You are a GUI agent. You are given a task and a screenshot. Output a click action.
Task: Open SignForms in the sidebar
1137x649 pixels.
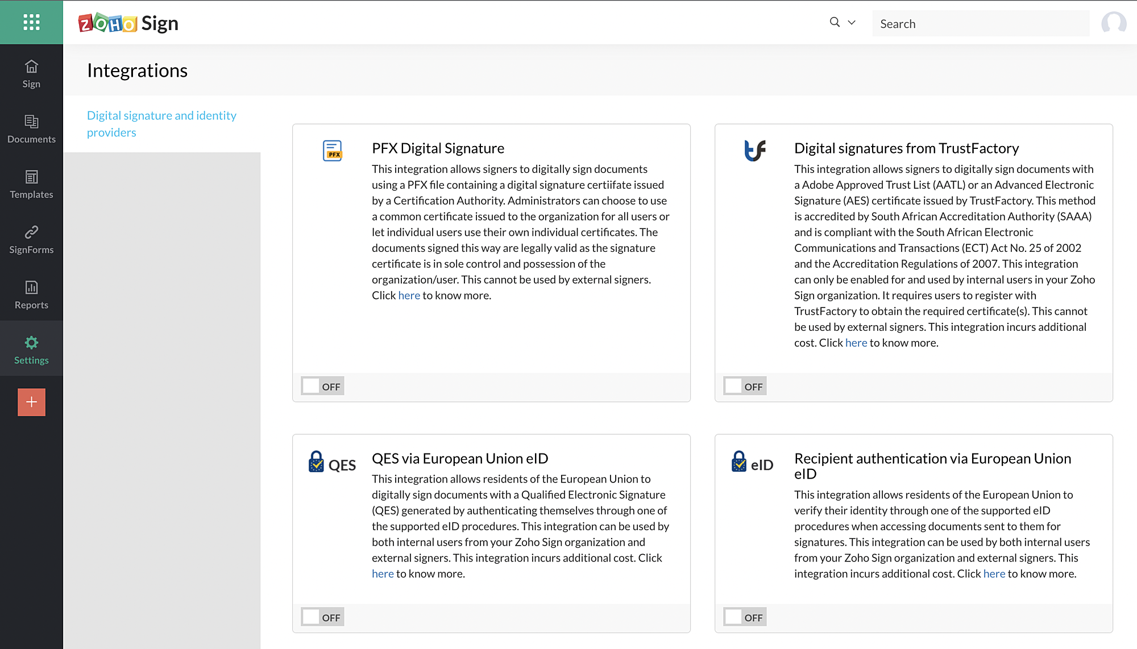[x=31, y=239]
